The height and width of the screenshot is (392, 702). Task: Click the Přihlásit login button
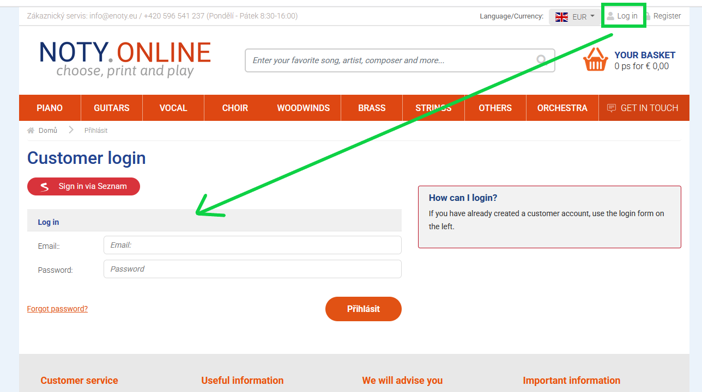[x=364, y=309]
